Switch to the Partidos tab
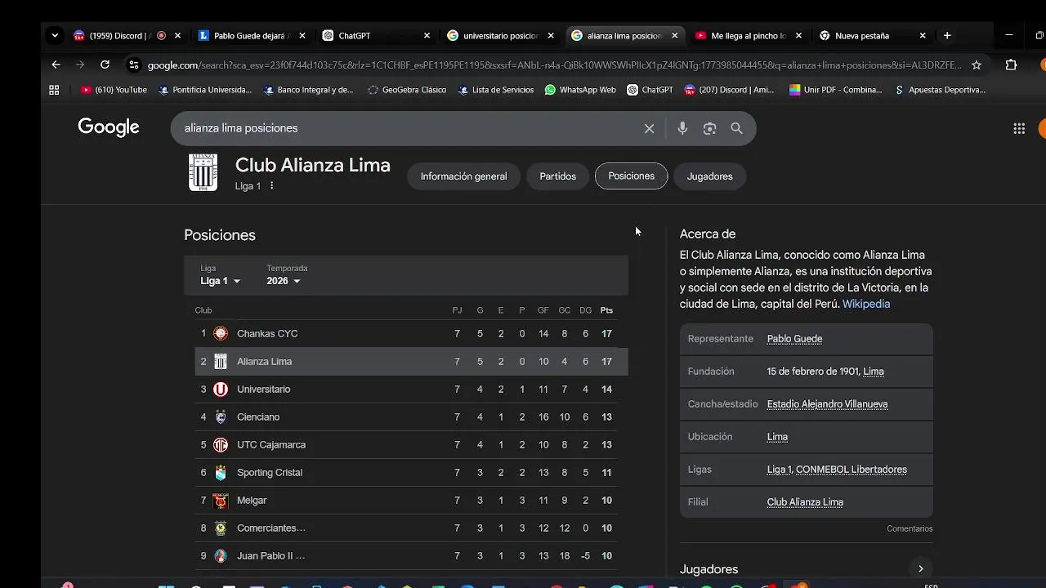Image resolution: width=1046 pixels, height=588 pixels. click(x=557, y=176)
